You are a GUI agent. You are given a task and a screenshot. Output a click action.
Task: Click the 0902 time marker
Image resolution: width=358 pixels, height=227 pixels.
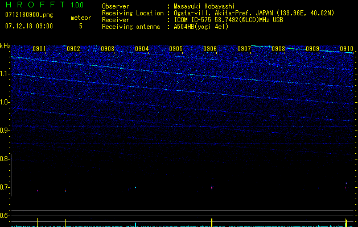point(73,49)
